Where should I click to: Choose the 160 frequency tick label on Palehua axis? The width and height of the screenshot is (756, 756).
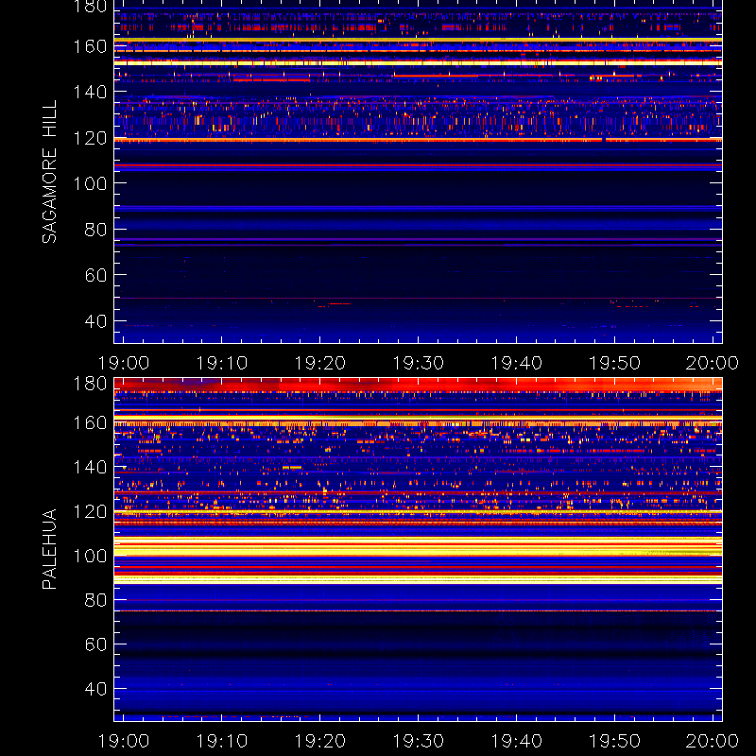coord(90,422)
